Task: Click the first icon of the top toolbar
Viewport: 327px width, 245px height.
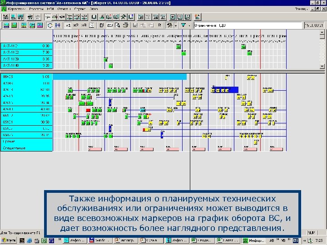Action: (x=6, y=17)
